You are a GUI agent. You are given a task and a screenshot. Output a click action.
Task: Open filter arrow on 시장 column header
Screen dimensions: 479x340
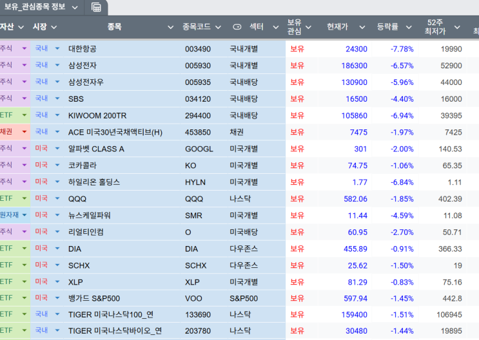pyautogui.click(x=54, y=27)
